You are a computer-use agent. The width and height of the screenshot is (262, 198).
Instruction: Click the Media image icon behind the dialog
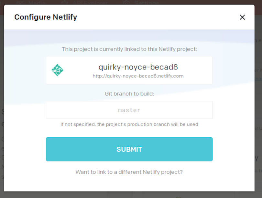(x=20, y=3)
